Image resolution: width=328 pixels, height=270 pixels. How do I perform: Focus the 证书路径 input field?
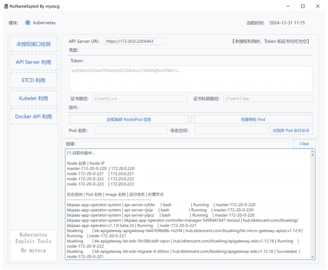click(x=140, y=98)
